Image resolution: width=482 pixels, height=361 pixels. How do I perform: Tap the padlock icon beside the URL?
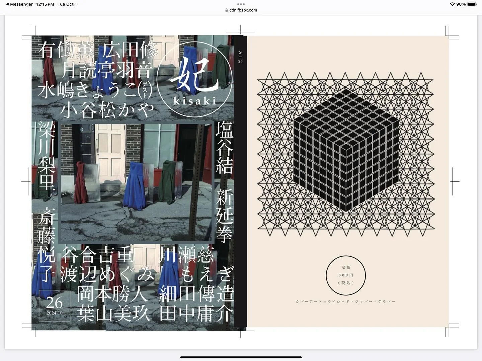click(x=227, y=10)
